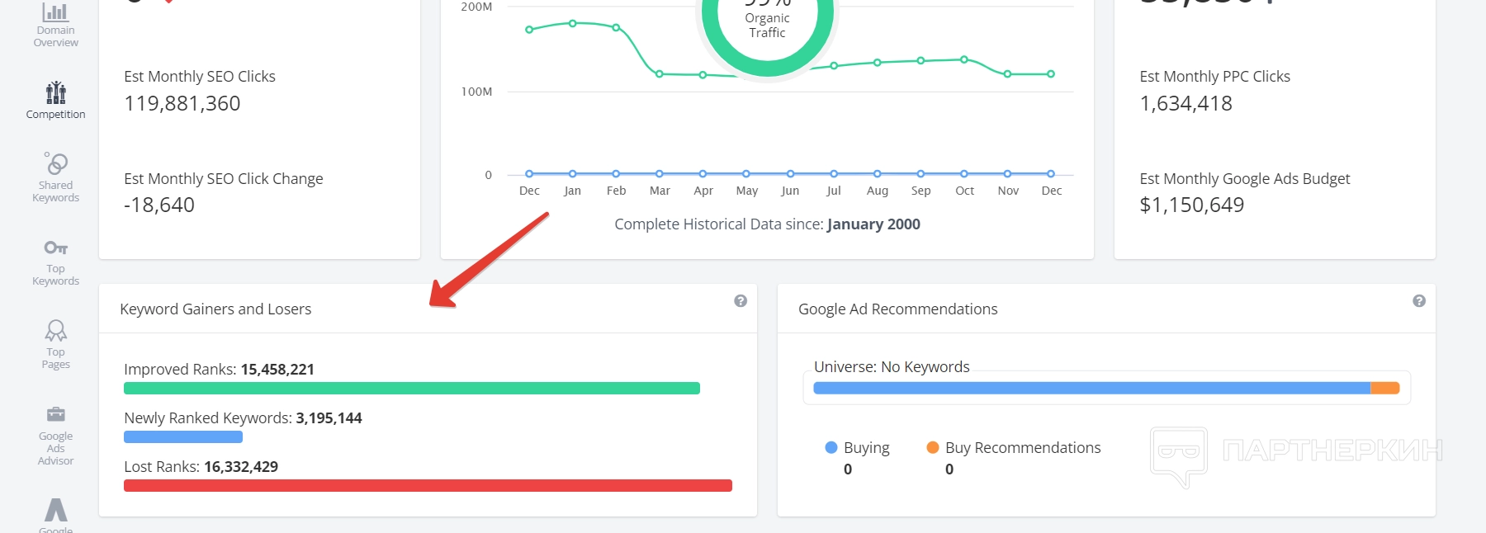Toggle the Buying legend blue dot
Viewport: 1486px width, 533px height.
pos(831,447)
